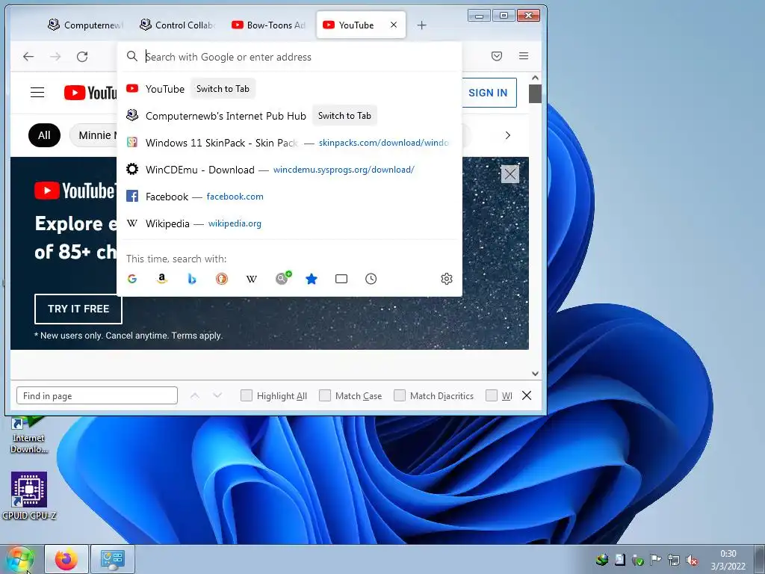Click the add search engine icon
The image size is (765, 574).
tap(282, 278)
